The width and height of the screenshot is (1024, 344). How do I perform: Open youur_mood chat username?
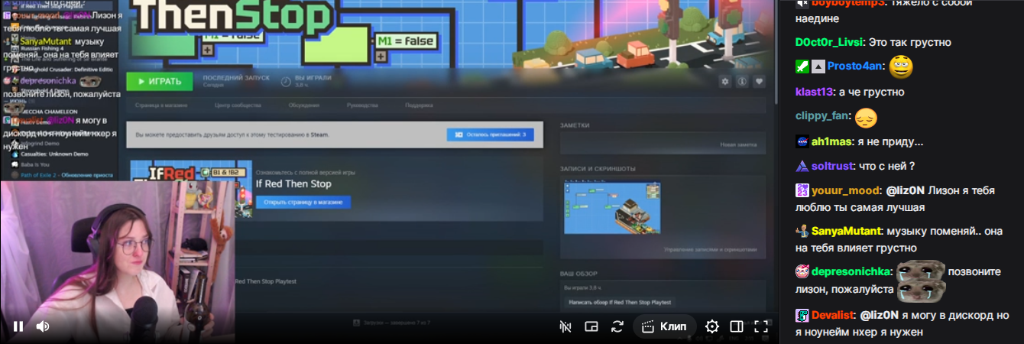click(x=845, y=190)
